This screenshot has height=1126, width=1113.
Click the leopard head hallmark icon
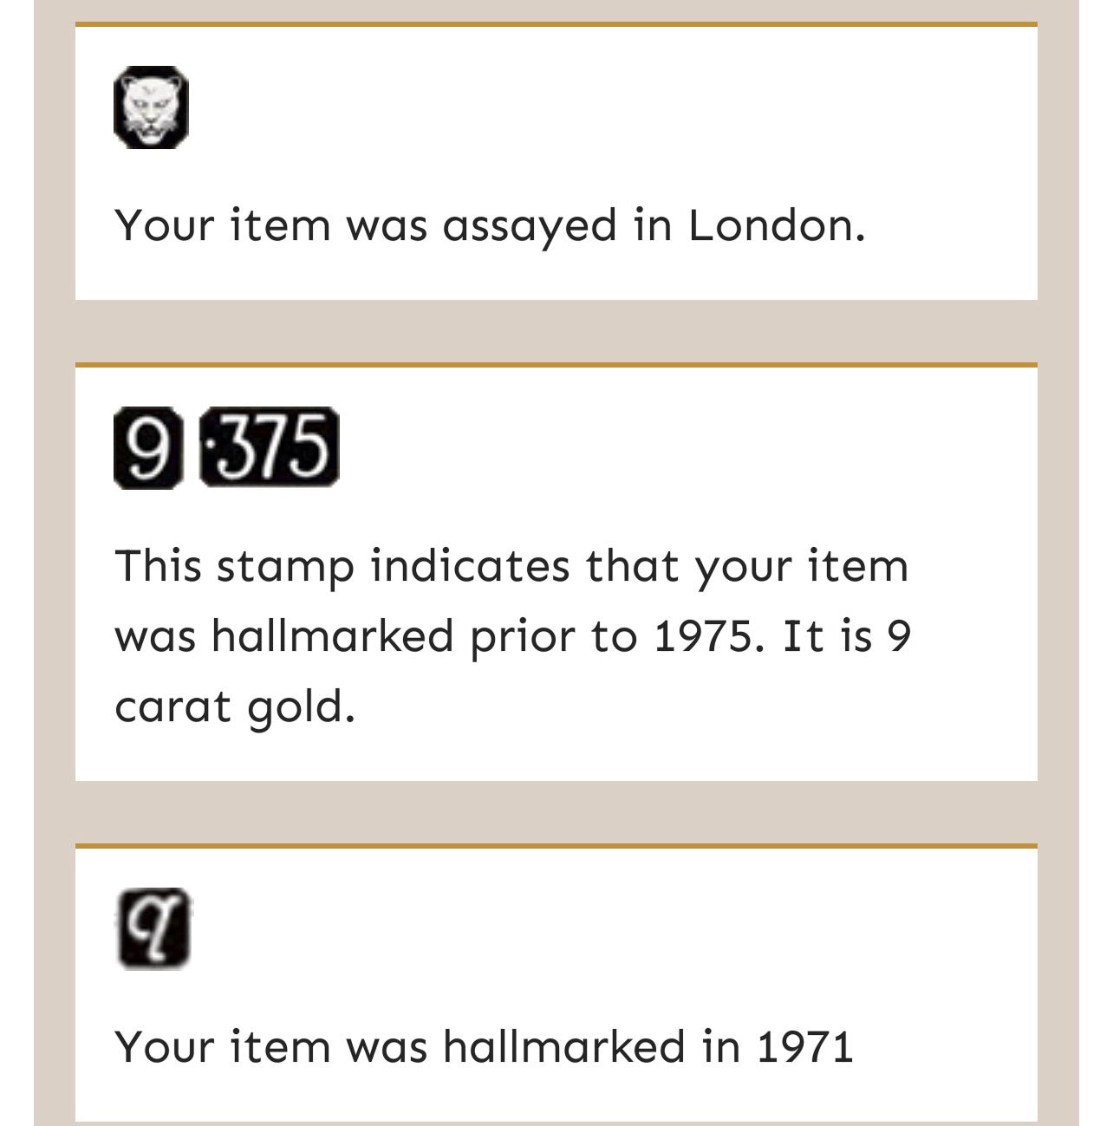[x=152, y=107]
